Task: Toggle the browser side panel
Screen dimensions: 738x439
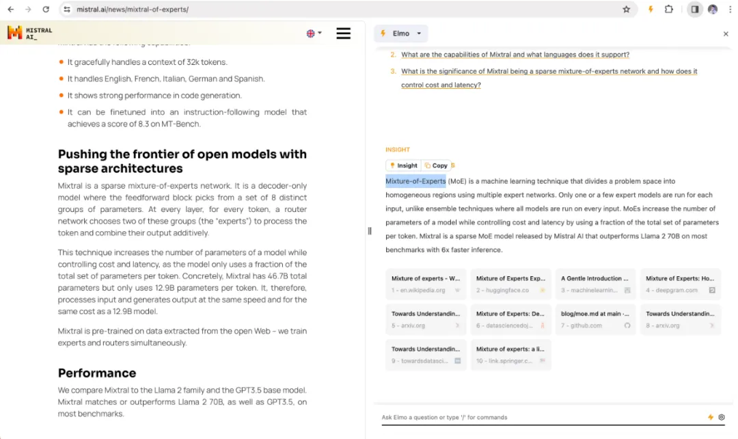Action: click(x=695, y=10)
